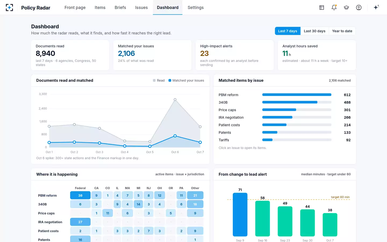This screenshot has width=387, height=242.
Task: Click the Oct 6 Read data point peak
Action: 175,99
